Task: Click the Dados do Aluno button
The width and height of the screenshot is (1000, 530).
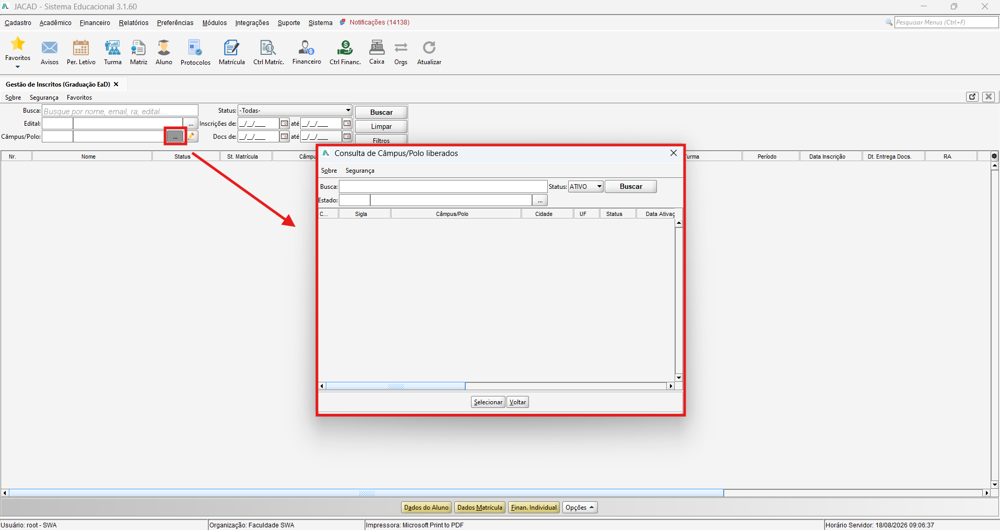Action: pos(426,508)
